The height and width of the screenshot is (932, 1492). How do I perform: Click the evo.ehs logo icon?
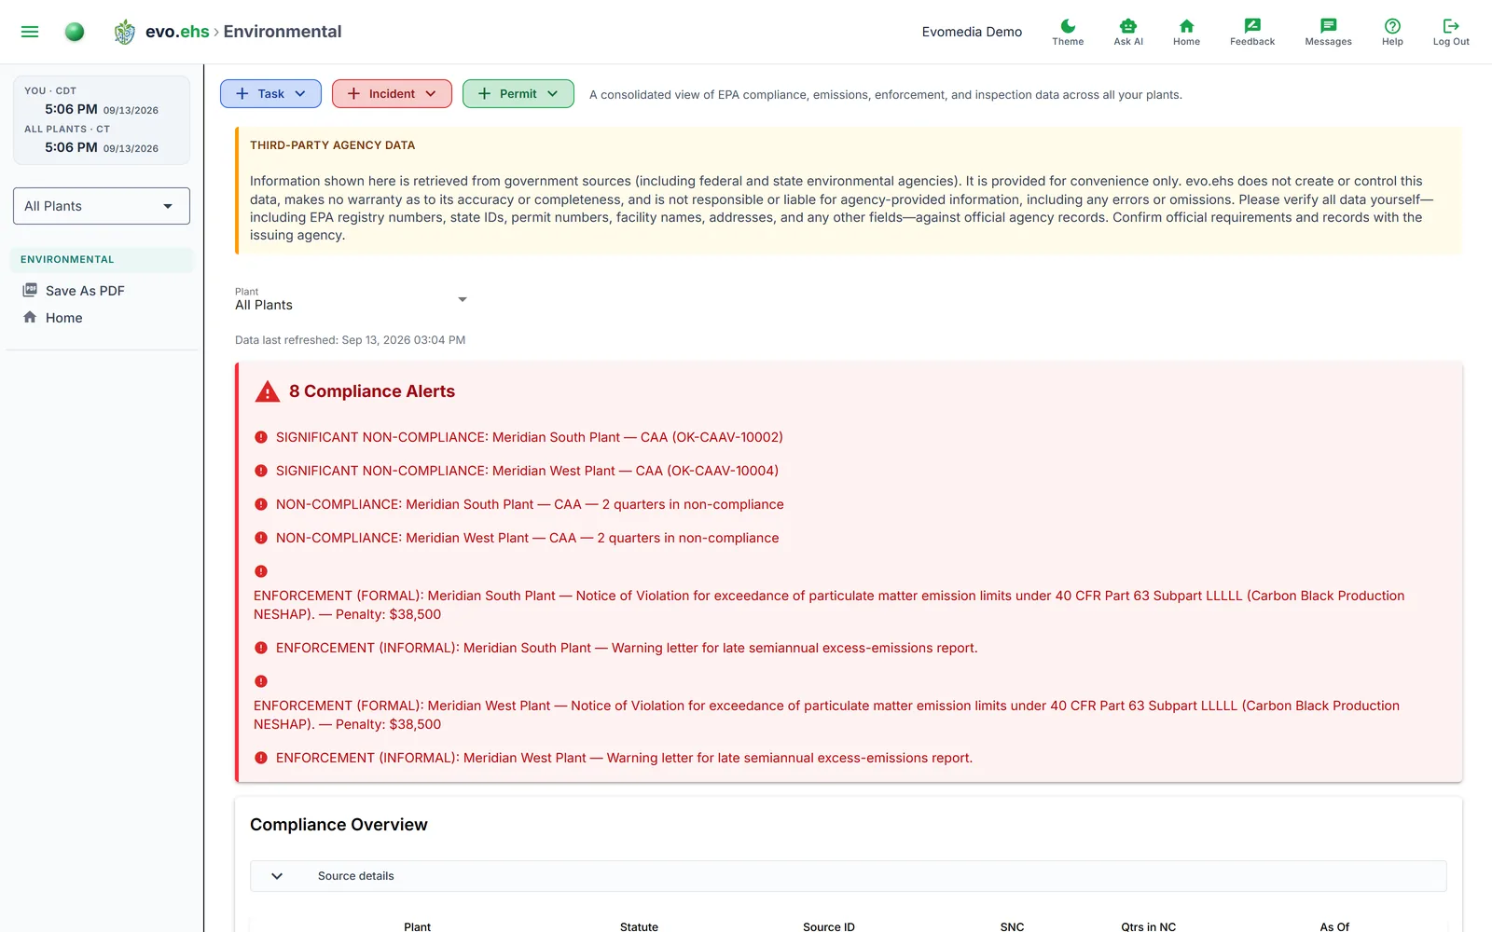(x=124, y=32)
